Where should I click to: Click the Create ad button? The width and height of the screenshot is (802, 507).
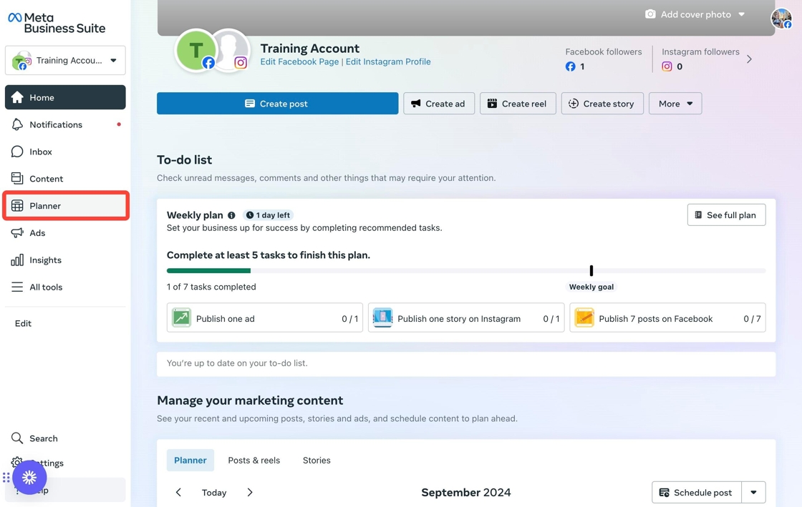439,104
